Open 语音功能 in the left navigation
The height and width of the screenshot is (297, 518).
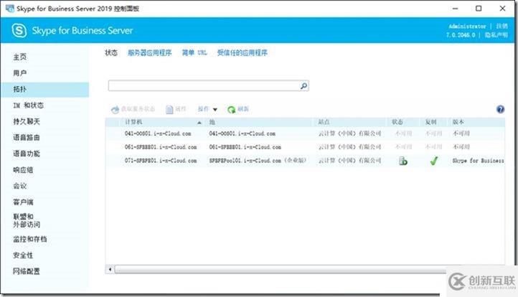coord(27,154)
